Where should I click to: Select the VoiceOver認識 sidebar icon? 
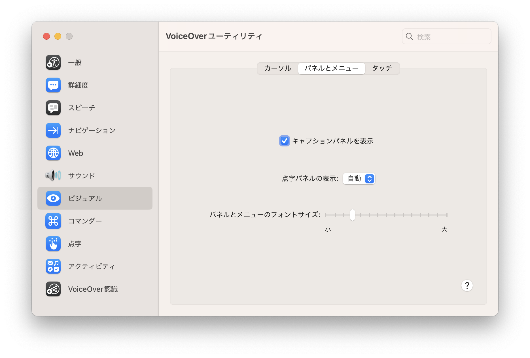[53, 289]
